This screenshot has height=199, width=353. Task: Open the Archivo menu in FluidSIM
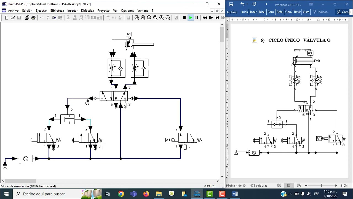(13, 11)
